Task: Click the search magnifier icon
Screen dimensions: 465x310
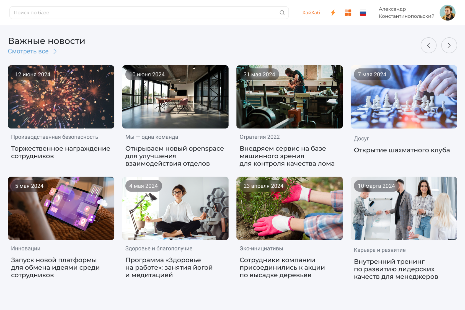Action: (282, 12)
